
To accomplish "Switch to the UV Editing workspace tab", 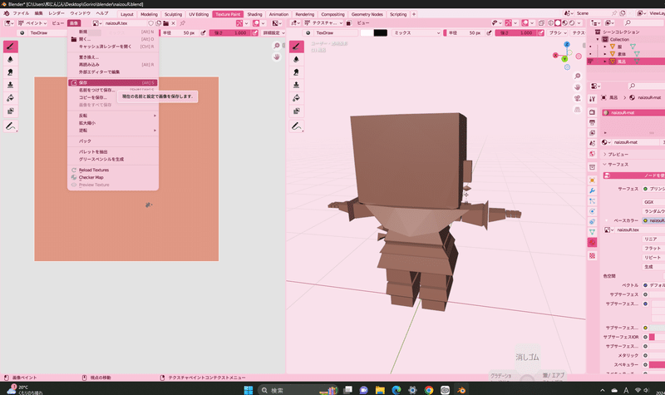I will tap(199, 14).
